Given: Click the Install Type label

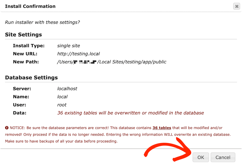Looking at the screenshot, I should click(29, 46).
